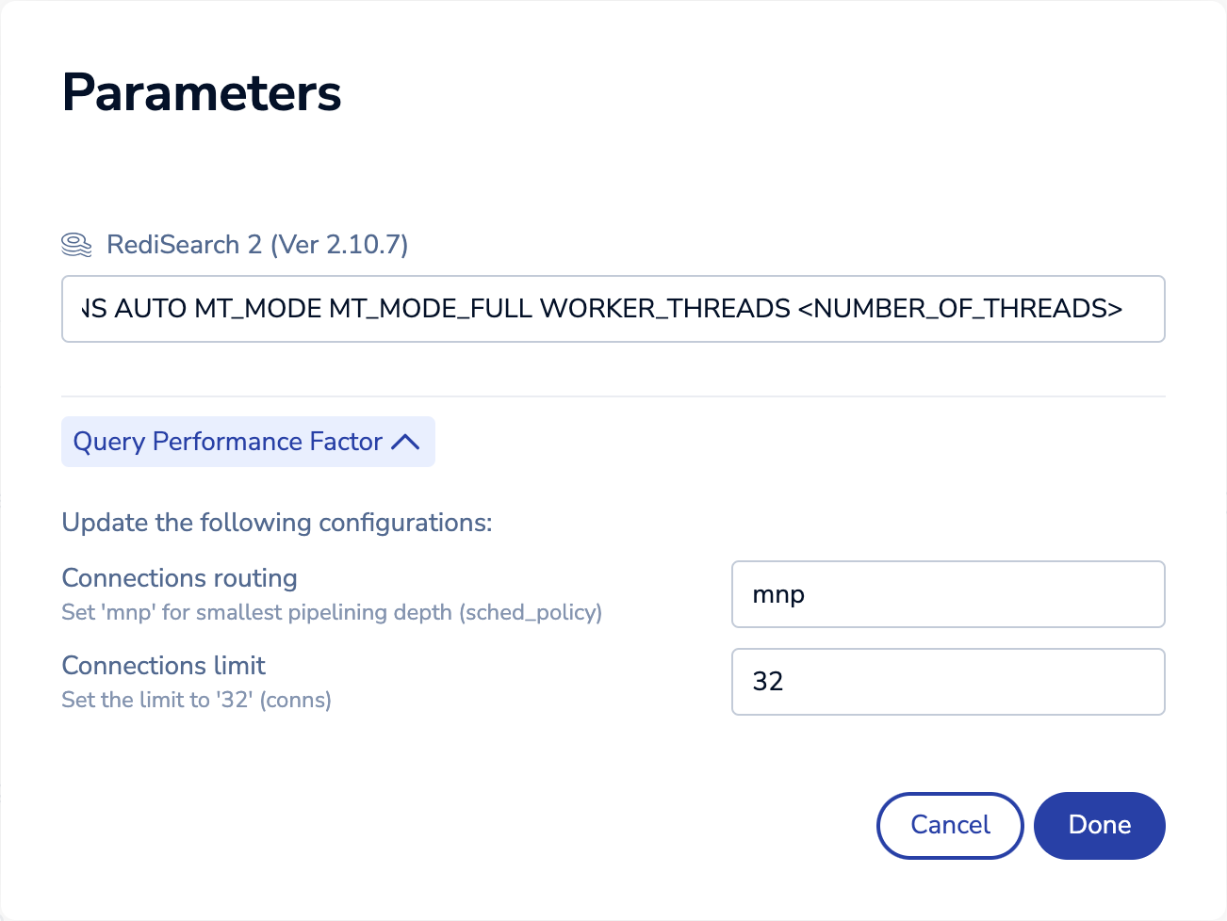The width and height of the screenshot is (1227, 921).
Task: Click the Parameters dialog heading
Action: (202, 93)
